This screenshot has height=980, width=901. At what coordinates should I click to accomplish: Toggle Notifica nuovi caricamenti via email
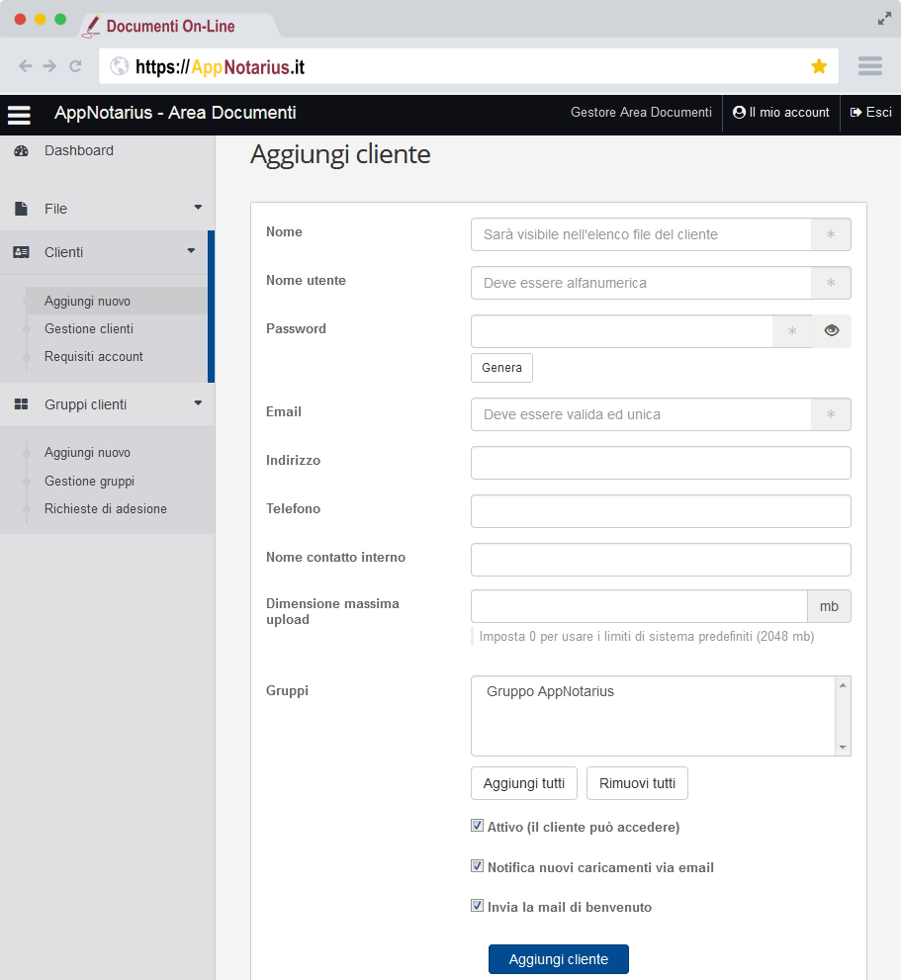click(478, 866)
